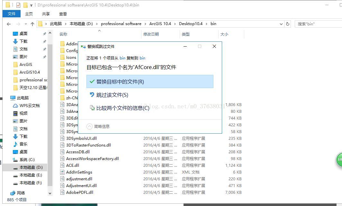Select 3DToRasterFunctions.dll file

[x=88, y=145]
